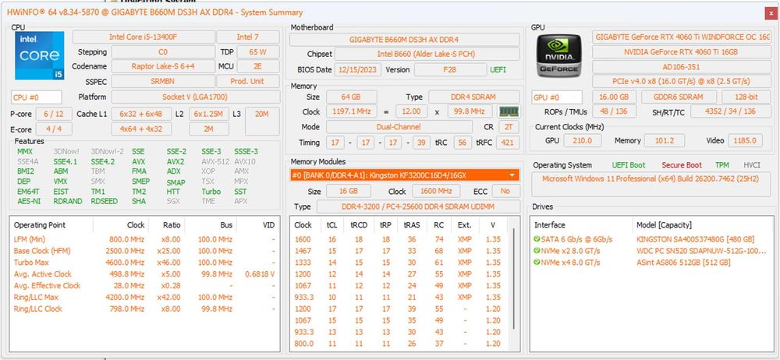
Task: Click the 128-bit memory bus field
Action: (x=746, y=97)
